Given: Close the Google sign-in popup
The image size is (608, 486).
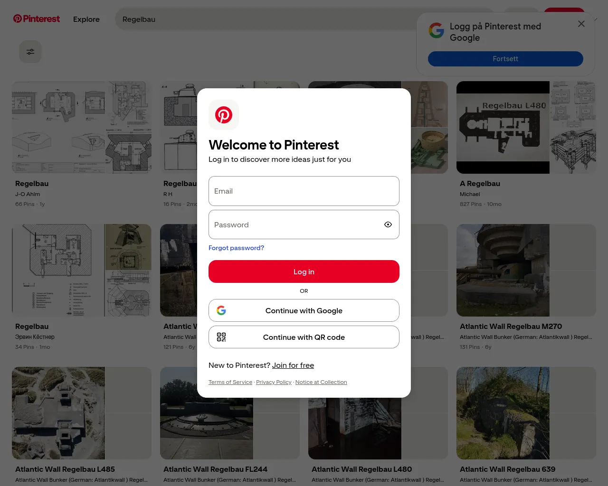Looking at the screenshot, I should click(x=581, y=24).
